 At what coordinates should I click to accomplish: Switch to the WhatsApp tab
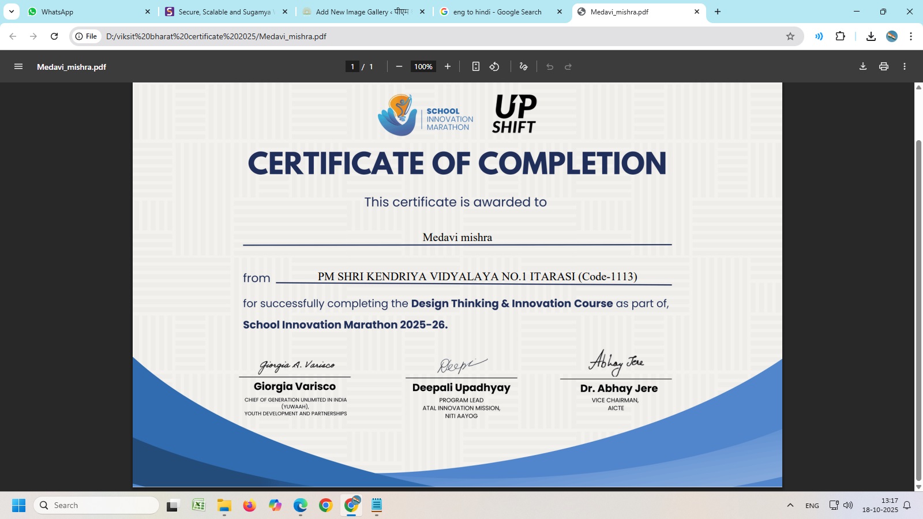[x=87, y=12]
